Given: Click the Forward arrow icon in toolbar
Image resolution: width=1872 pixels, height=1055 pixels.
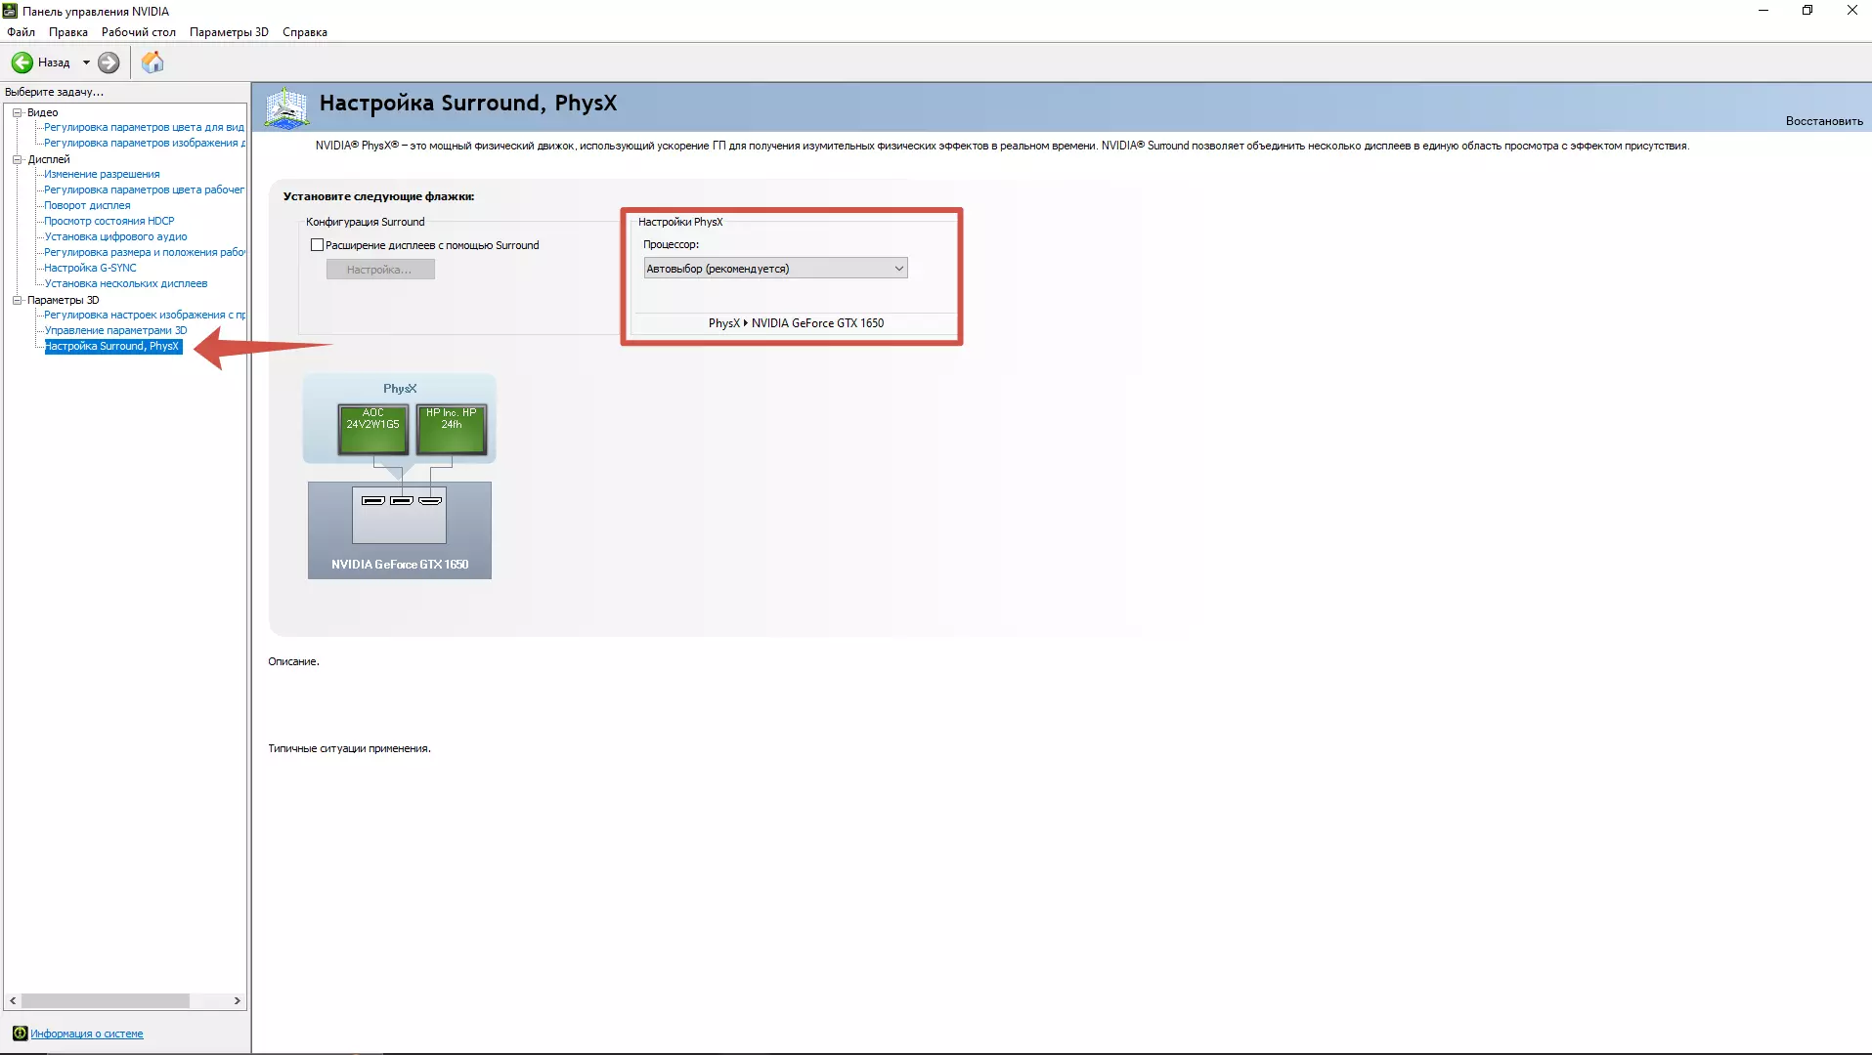Looking at the screenshot, I should (109, 63).
